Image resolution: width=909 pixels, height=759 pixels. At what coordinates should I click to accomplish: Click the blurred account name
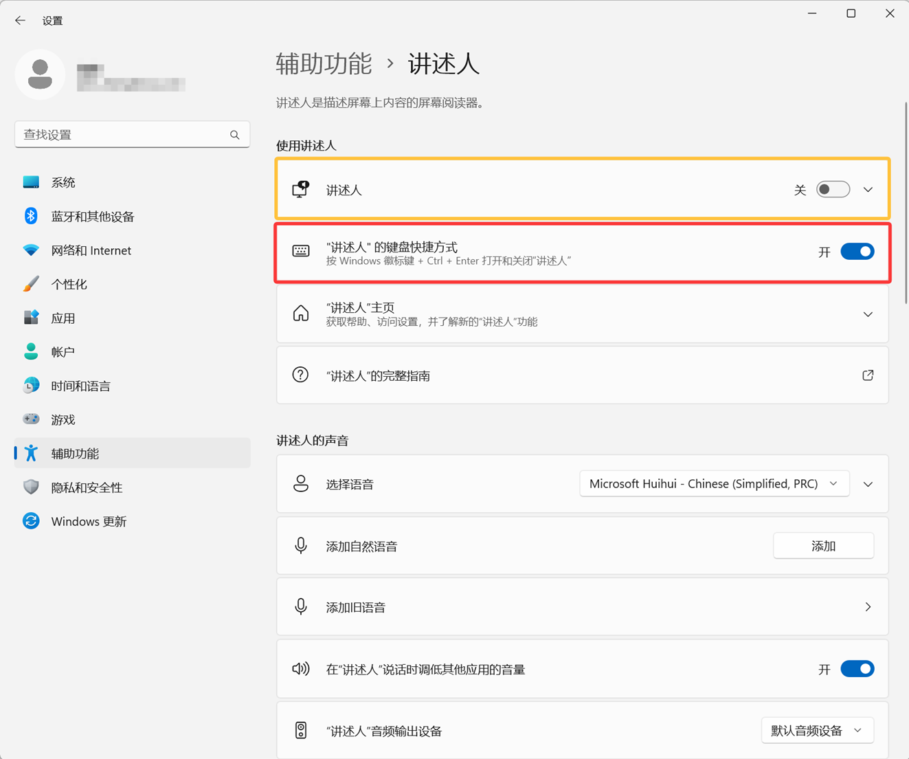coord(131,78)
